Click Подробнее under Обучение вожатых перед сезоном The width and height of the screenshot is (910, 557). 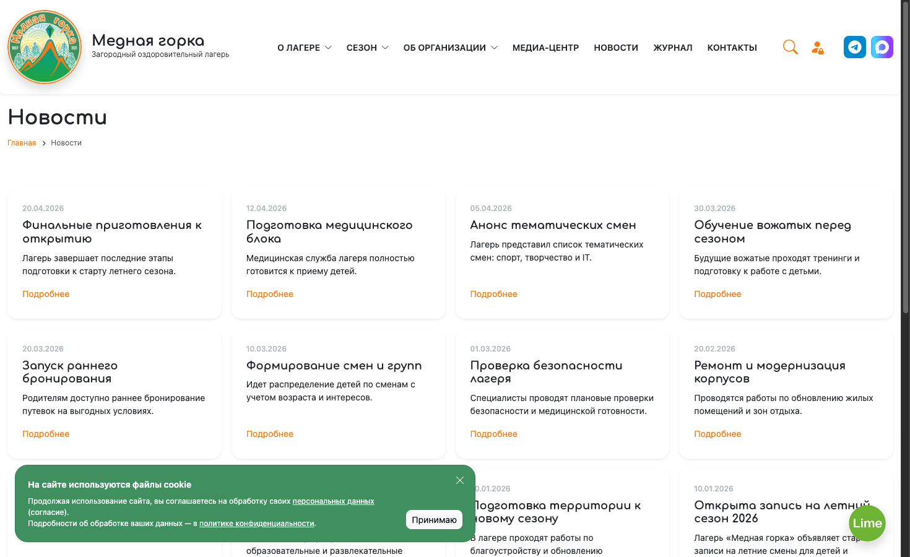point(717,294)
